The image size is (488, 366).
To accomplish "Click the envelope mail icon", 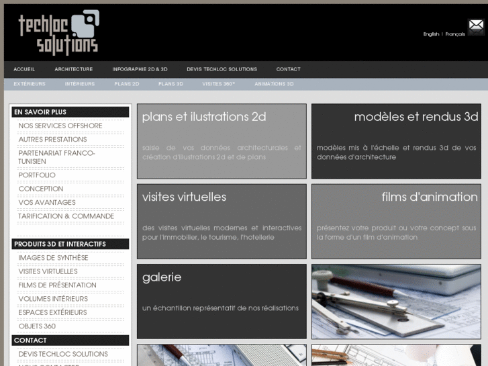I will [476, 27].
